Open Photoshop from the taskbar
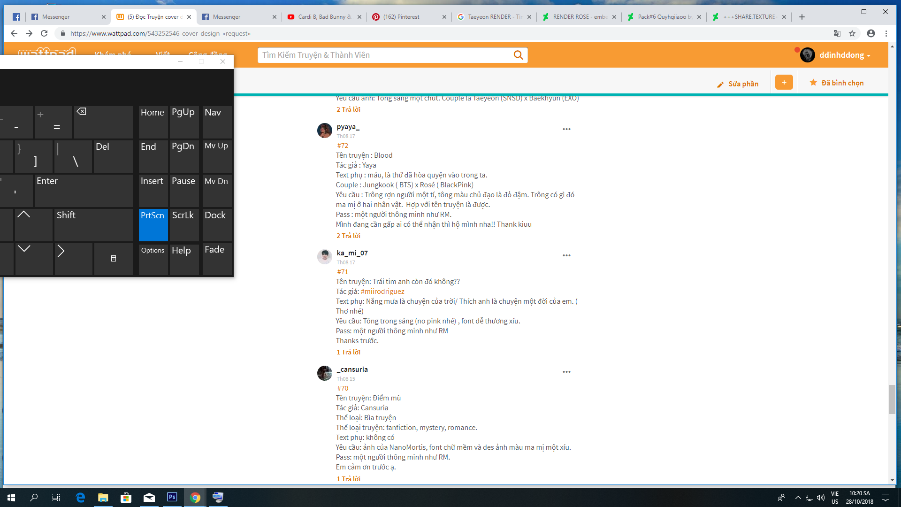Viewport: 901px width, 507px height. tap(172, 497)
